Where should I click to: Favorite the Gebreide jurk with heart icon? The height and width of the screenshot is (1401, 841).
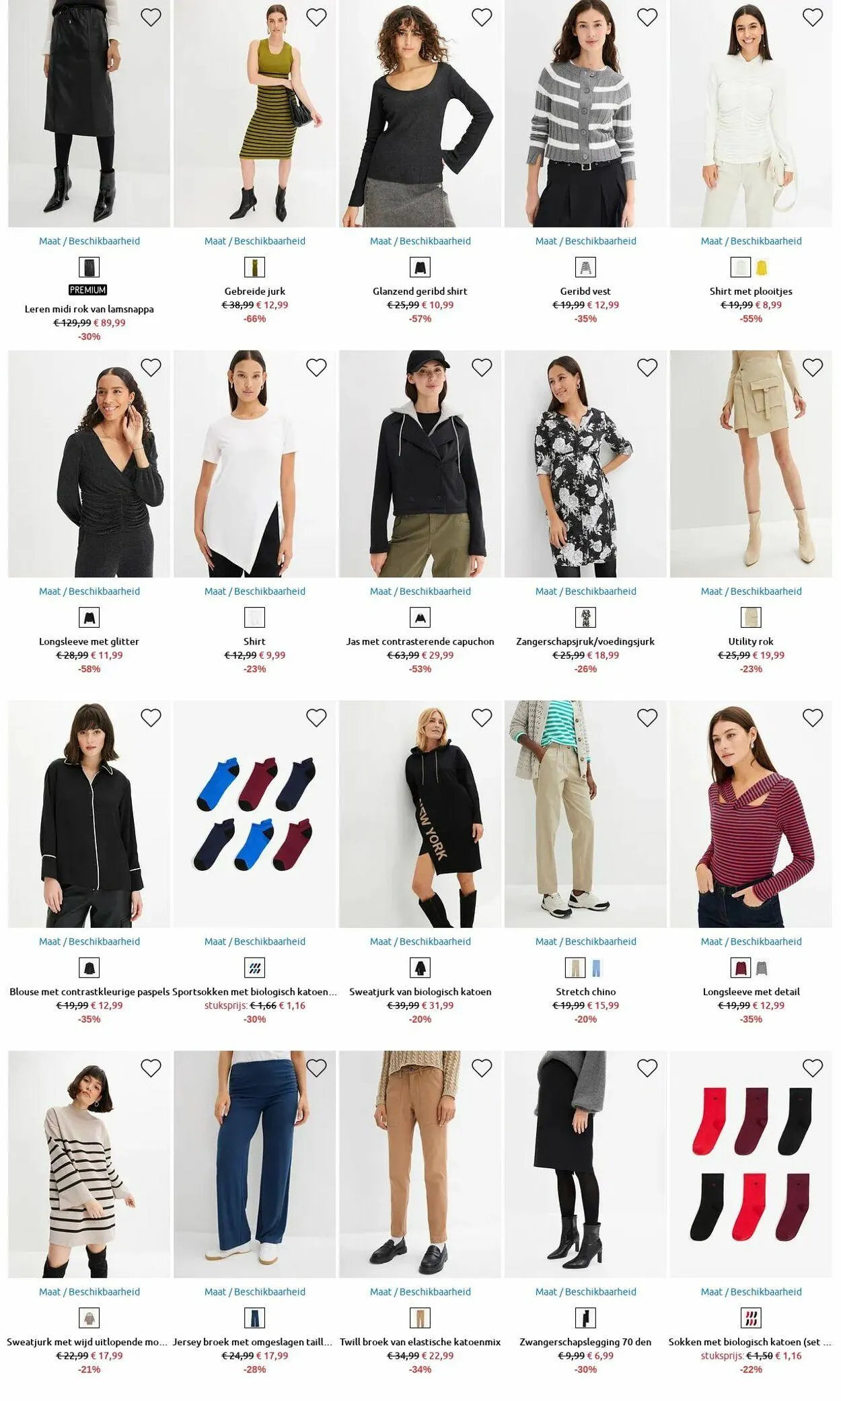click(x=316, y=17)
